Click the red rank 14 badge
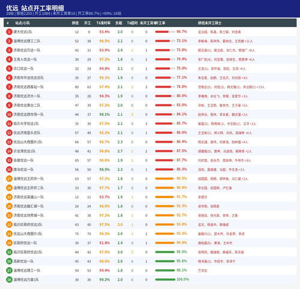The width and height of the screenshot is (300, 289). [x=9, y=151]
